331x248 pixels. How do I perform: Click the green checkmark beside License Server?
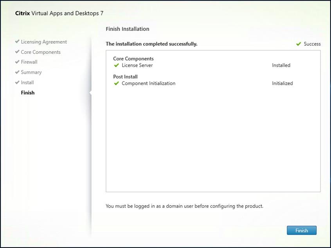[x=117, y=65]
